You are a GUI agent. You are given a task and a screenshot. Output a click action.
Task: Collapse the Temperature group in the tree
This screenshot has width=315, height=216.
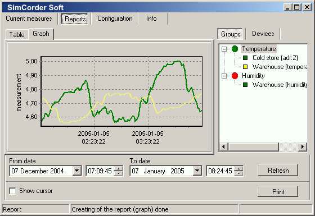coord(224,49)
